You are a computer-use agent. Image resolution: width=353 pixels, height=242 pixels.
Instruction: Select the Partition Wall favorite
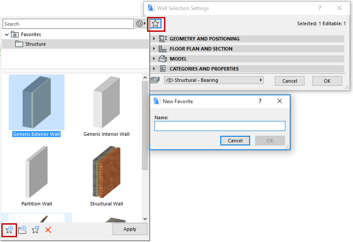pos(37,172)
